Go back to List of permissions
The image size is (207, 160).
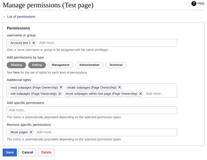click(x=19, y=17)
